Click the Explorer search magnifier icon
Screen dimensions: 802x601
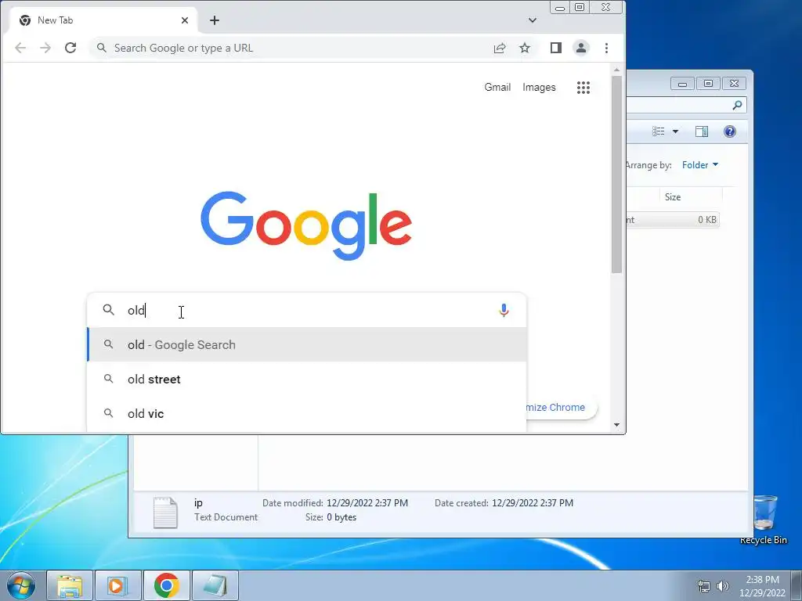(737, 106)
